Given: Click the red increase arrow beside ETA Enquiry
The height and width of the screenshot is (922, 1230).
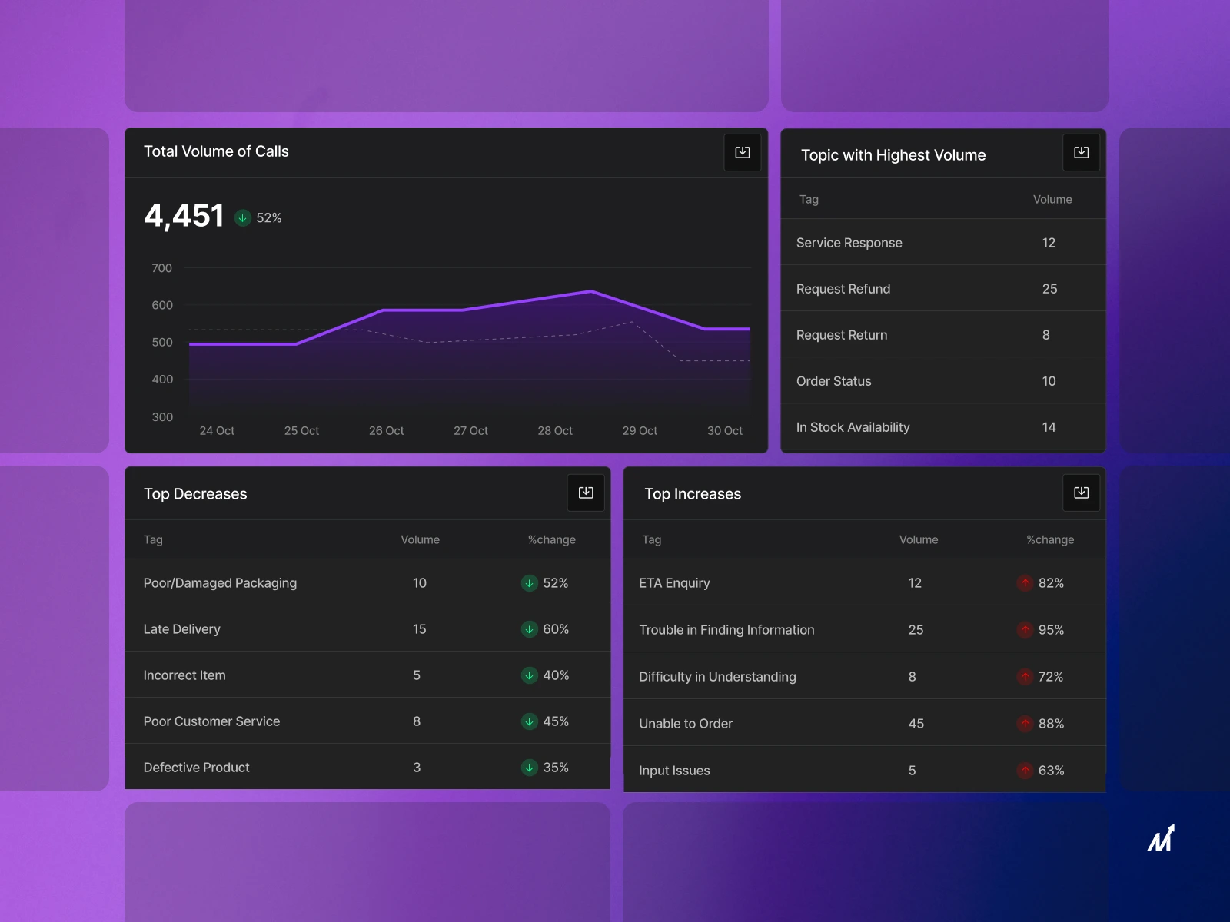Looking at the screenshot, I should click(1026, 583).
